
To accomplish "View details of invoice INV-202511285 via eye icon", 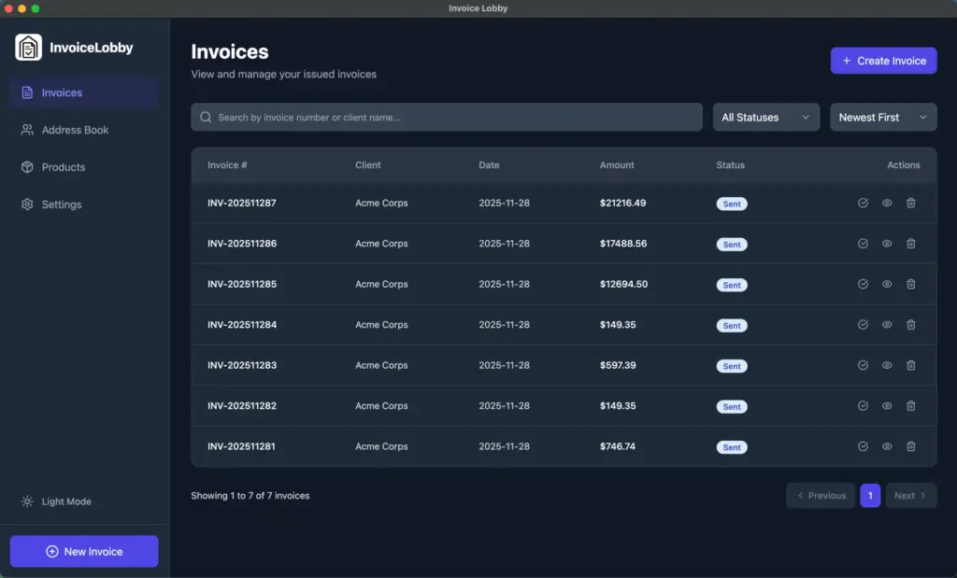I will [x=887, y=284].
